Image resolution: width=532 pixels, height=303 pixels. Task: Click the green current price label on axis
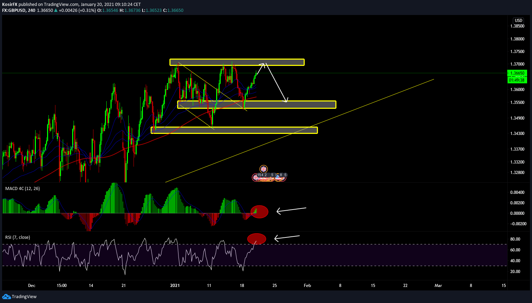(517, 73)
